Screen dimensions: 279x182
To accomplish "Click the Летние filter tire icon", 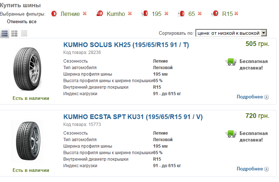I will (54, 14).
